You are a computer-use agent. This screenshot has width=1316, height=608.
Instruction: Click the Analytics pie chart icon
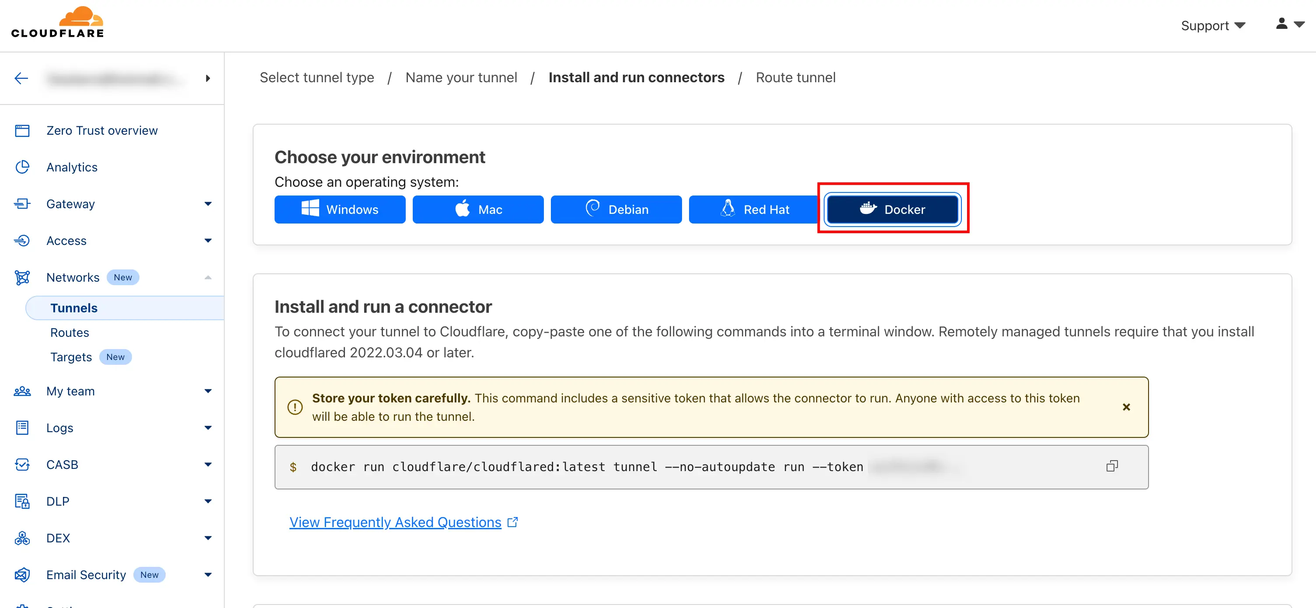[x=22, y=167]
